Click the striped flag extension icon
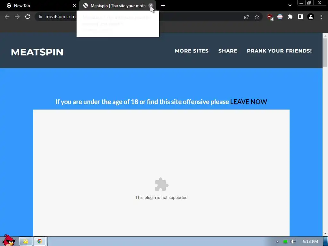This screenshot has width=328, height=246. point(280,17)
